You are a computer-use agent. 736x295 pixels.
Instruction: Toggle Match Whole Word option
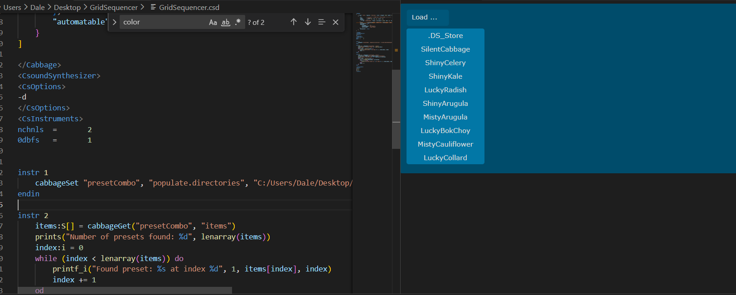coord(225,22)
